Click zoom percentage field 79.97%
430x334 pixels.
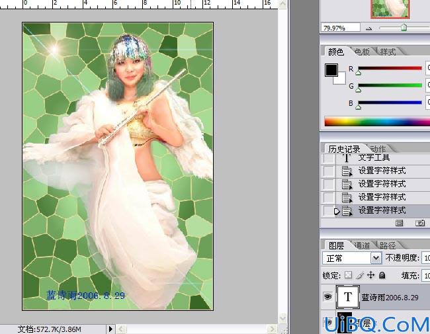pyautogui.click(x=340, y=28)
